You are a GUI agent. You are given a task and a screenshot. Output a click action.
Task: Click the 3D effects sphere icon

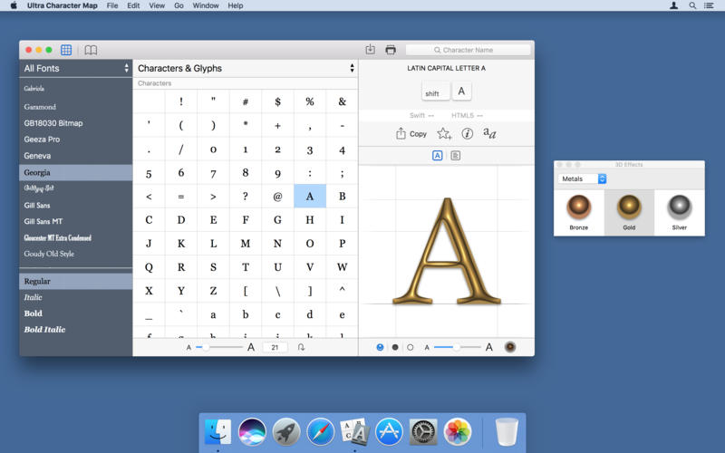click(x=510, y=347)
